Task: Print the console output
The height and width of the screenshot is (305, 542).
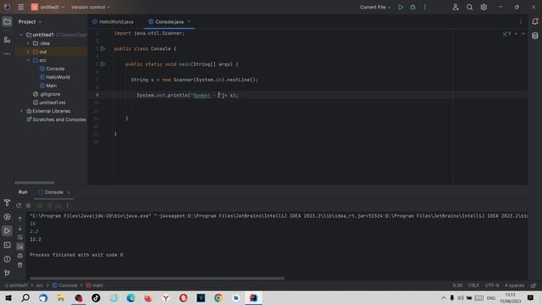Action: pos(20,256)
